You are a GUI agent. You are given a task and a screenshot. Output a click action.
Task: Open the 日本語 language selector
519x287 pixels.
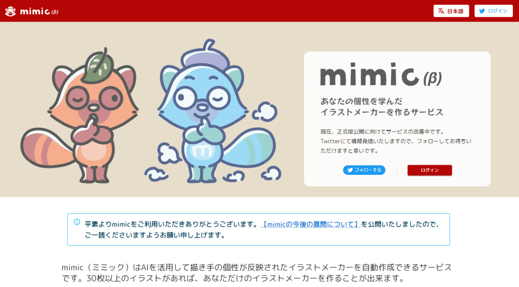pos(451,11)
